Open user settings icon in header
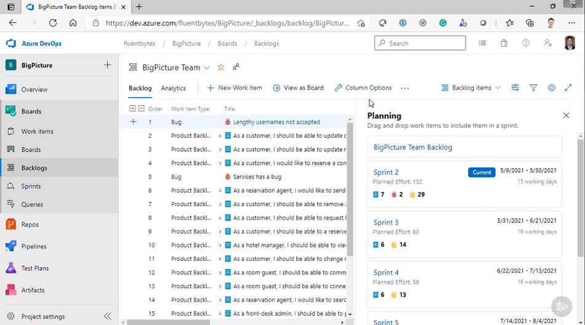 (x=547, y=43)
